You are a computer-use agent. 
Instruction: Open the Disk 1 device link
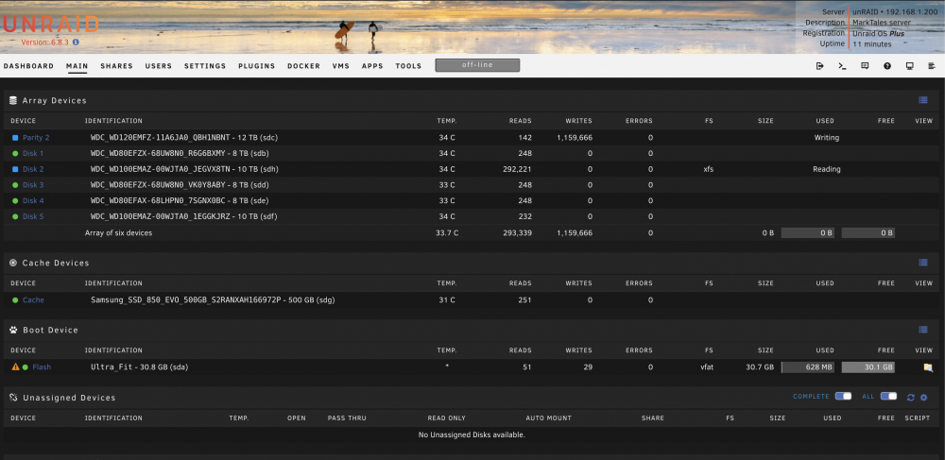coord(33,154)
